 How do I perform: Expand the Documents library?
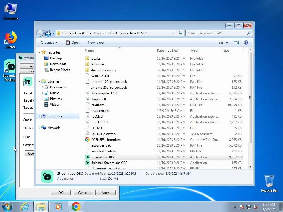[x=42, y=87]
